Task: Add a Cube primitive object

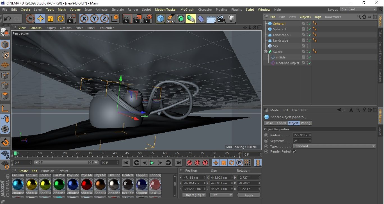Action: click(161, 19)
